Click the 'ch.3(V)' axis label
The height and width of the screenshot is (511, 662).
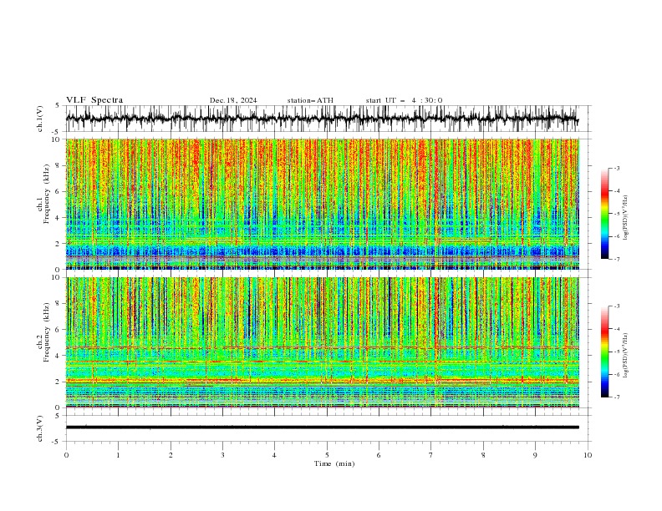pos(40,428)
